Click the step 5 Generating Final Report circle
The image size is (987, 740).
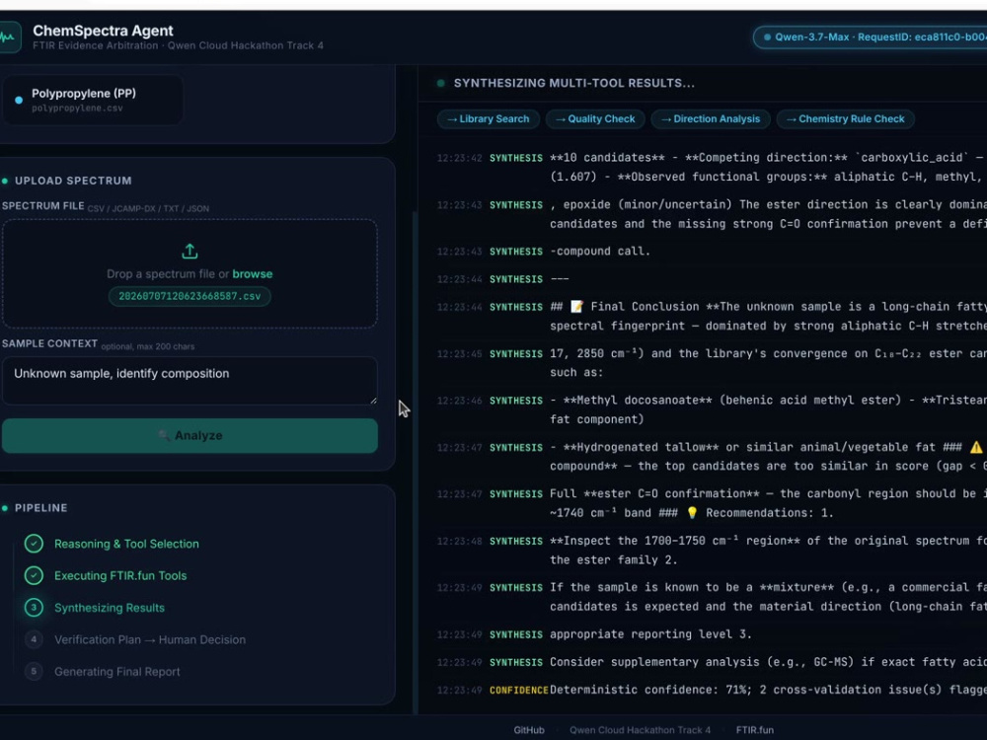(x=34, y=672)
